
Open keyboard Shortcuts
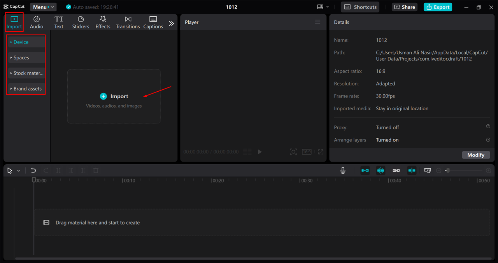pos(360,7)
